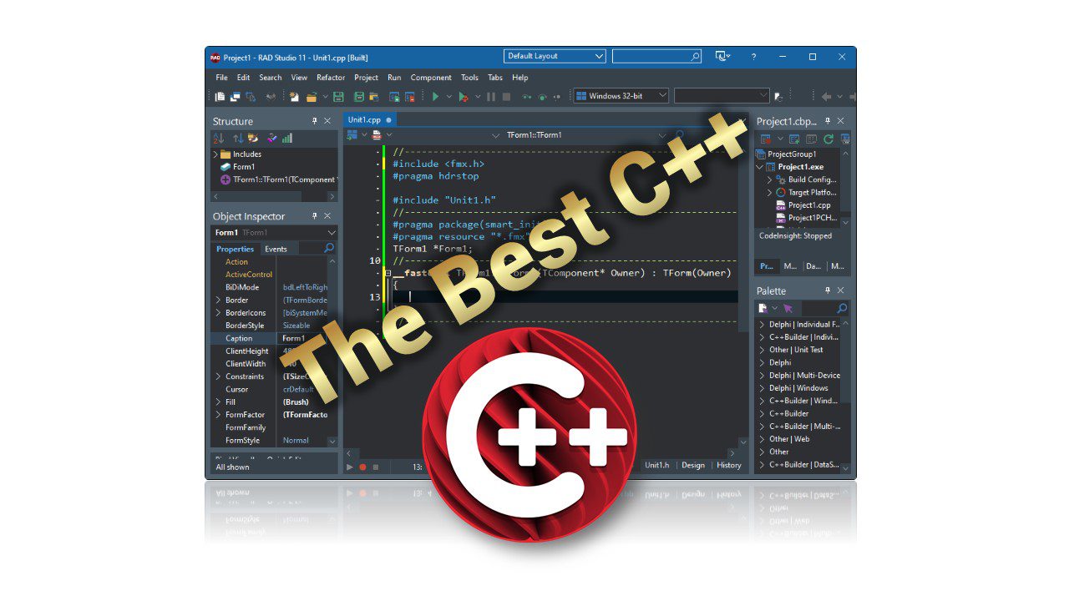
Task: Expand the Includes node in Structure
Action: (215, 154)
